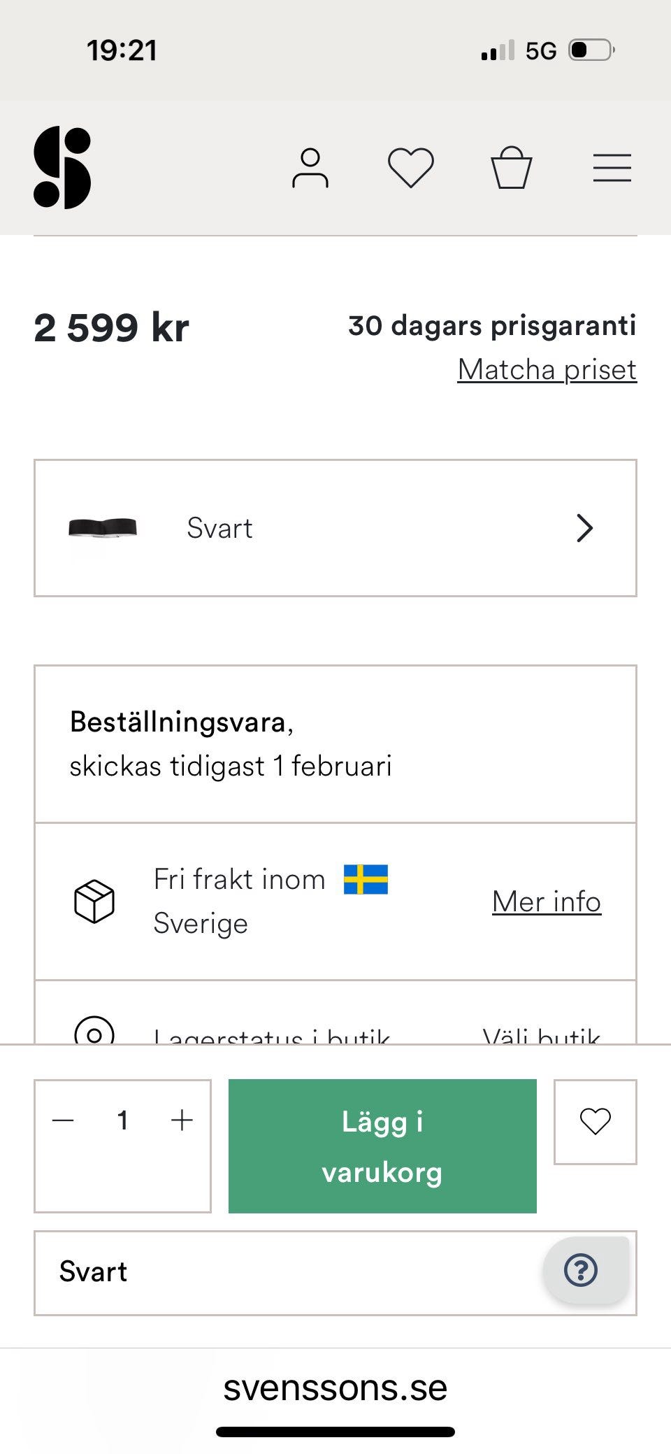Expand the Svart color selector chevron

pos(584,528)
